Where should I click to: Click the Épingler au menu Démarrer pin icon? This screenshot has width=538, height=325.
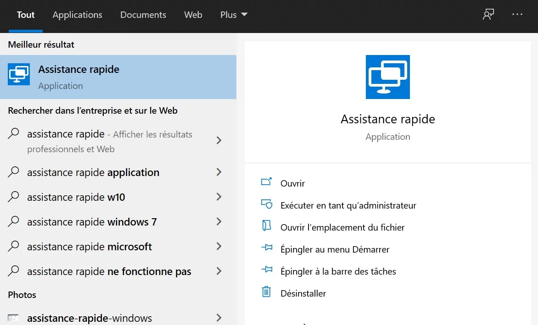[x=266, y=248]
